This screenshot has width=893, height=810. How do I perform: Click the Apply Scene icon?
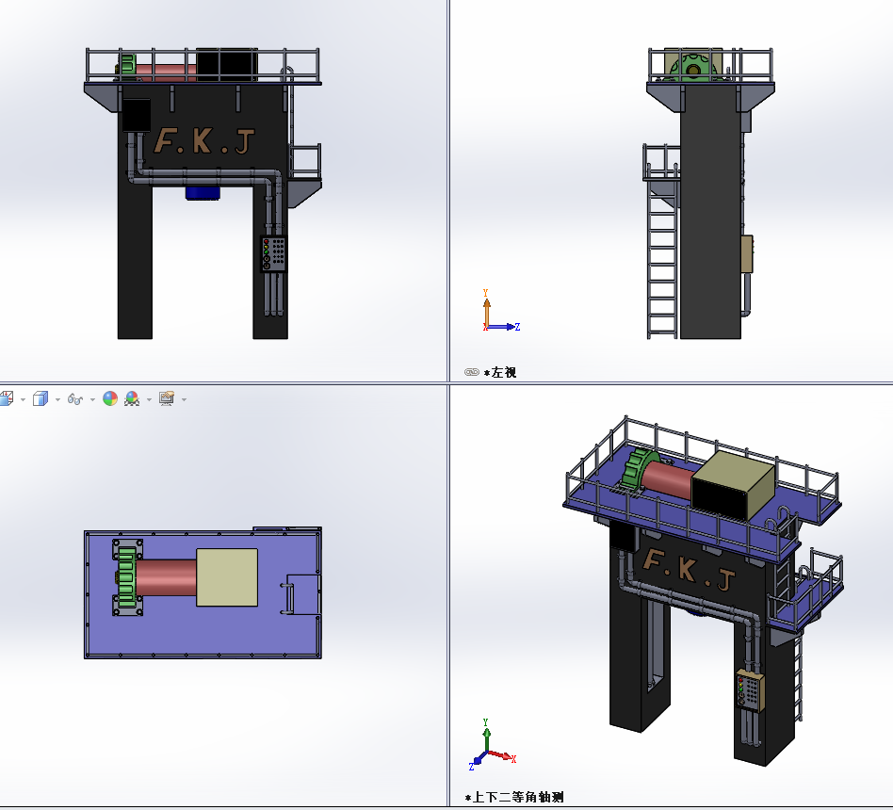coord(132,398)
